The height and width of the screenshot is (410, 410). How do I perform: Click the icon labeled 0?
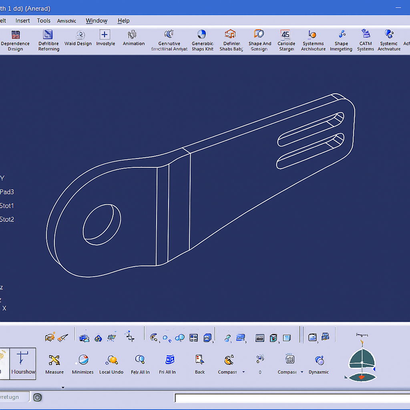click(x=260, y=359)
